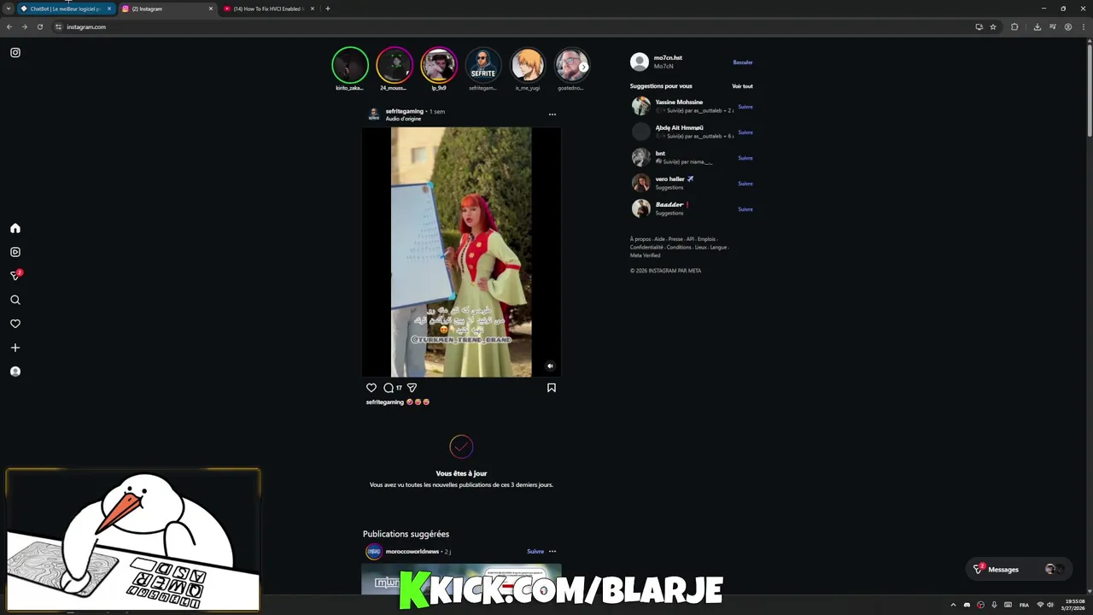Open a new browser tab
This screenshot has height=615, width=1093.
pyautogui.click(x=328, y=9)
